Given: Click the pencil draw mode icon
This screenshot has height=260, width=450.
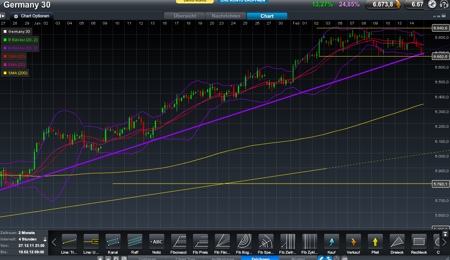Looking at the screenshot, I should point(321,258).
